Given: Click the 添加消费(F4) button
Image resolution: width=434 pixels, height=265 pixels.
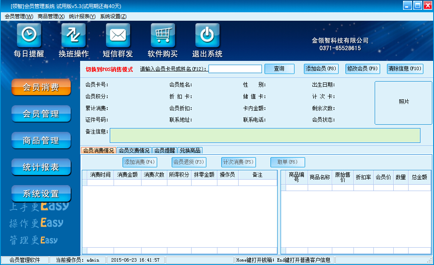Looking at the screenshot, I should coord(139,162).
